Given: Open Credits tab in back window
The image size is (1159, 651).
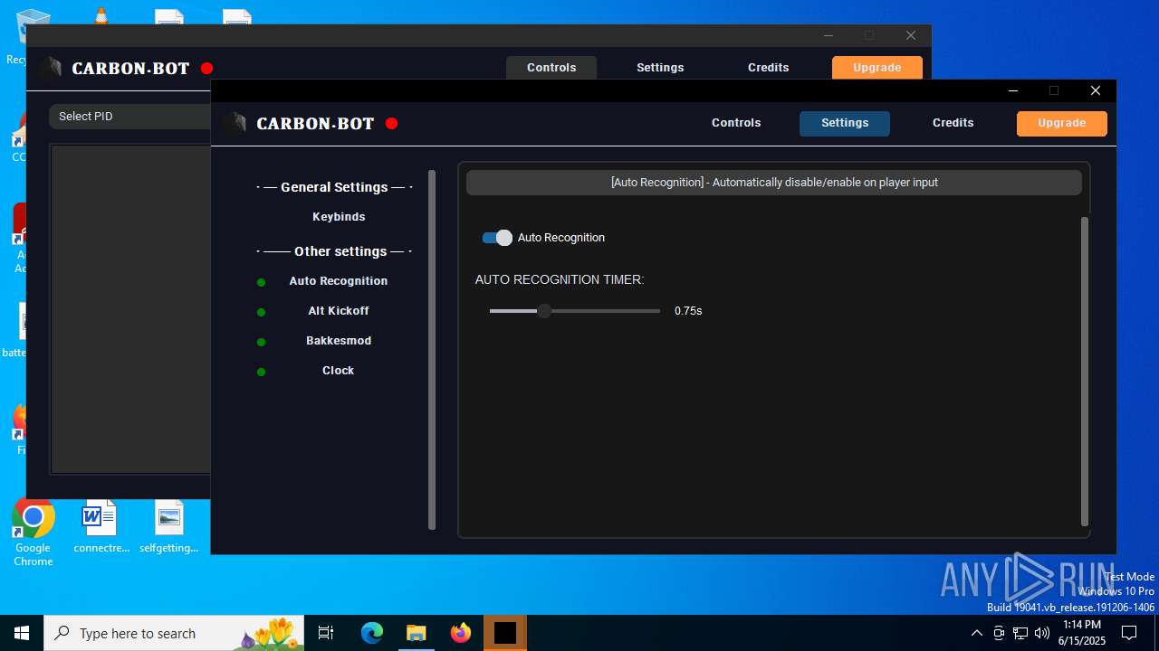Looking at the screenshot, I should pyautogui.click(x=769, y=68).
